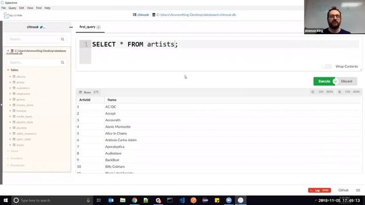Click the copy-to-clipboard icon above results
This screenshot has height=205, width=365.
coord(313,92)
